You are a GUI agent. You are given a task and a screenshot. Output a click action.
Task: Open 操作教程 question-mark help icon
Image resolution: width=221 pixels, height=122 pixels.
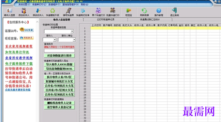[159, 12]
